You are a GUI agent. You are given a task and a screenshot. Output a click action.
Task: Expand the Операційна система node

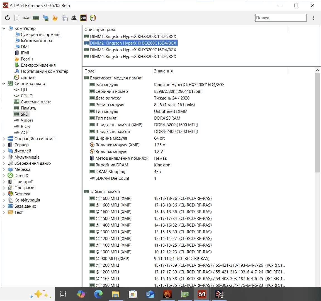point(4,139)
